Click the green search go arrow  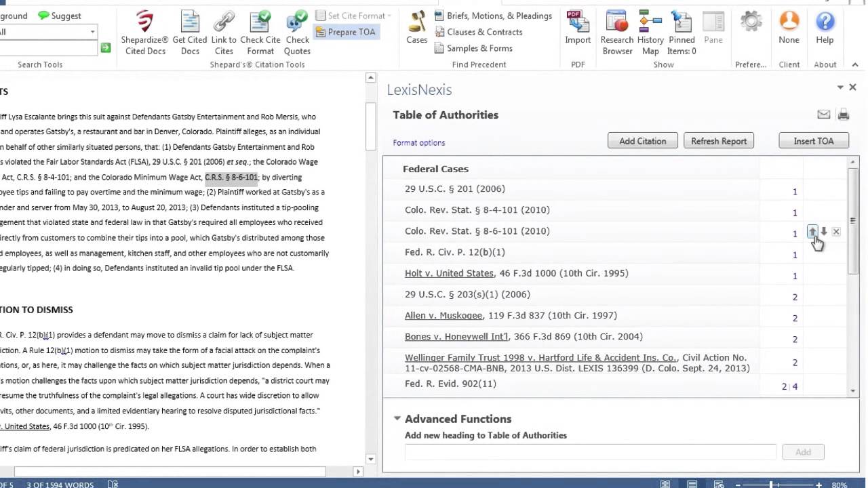105,47
